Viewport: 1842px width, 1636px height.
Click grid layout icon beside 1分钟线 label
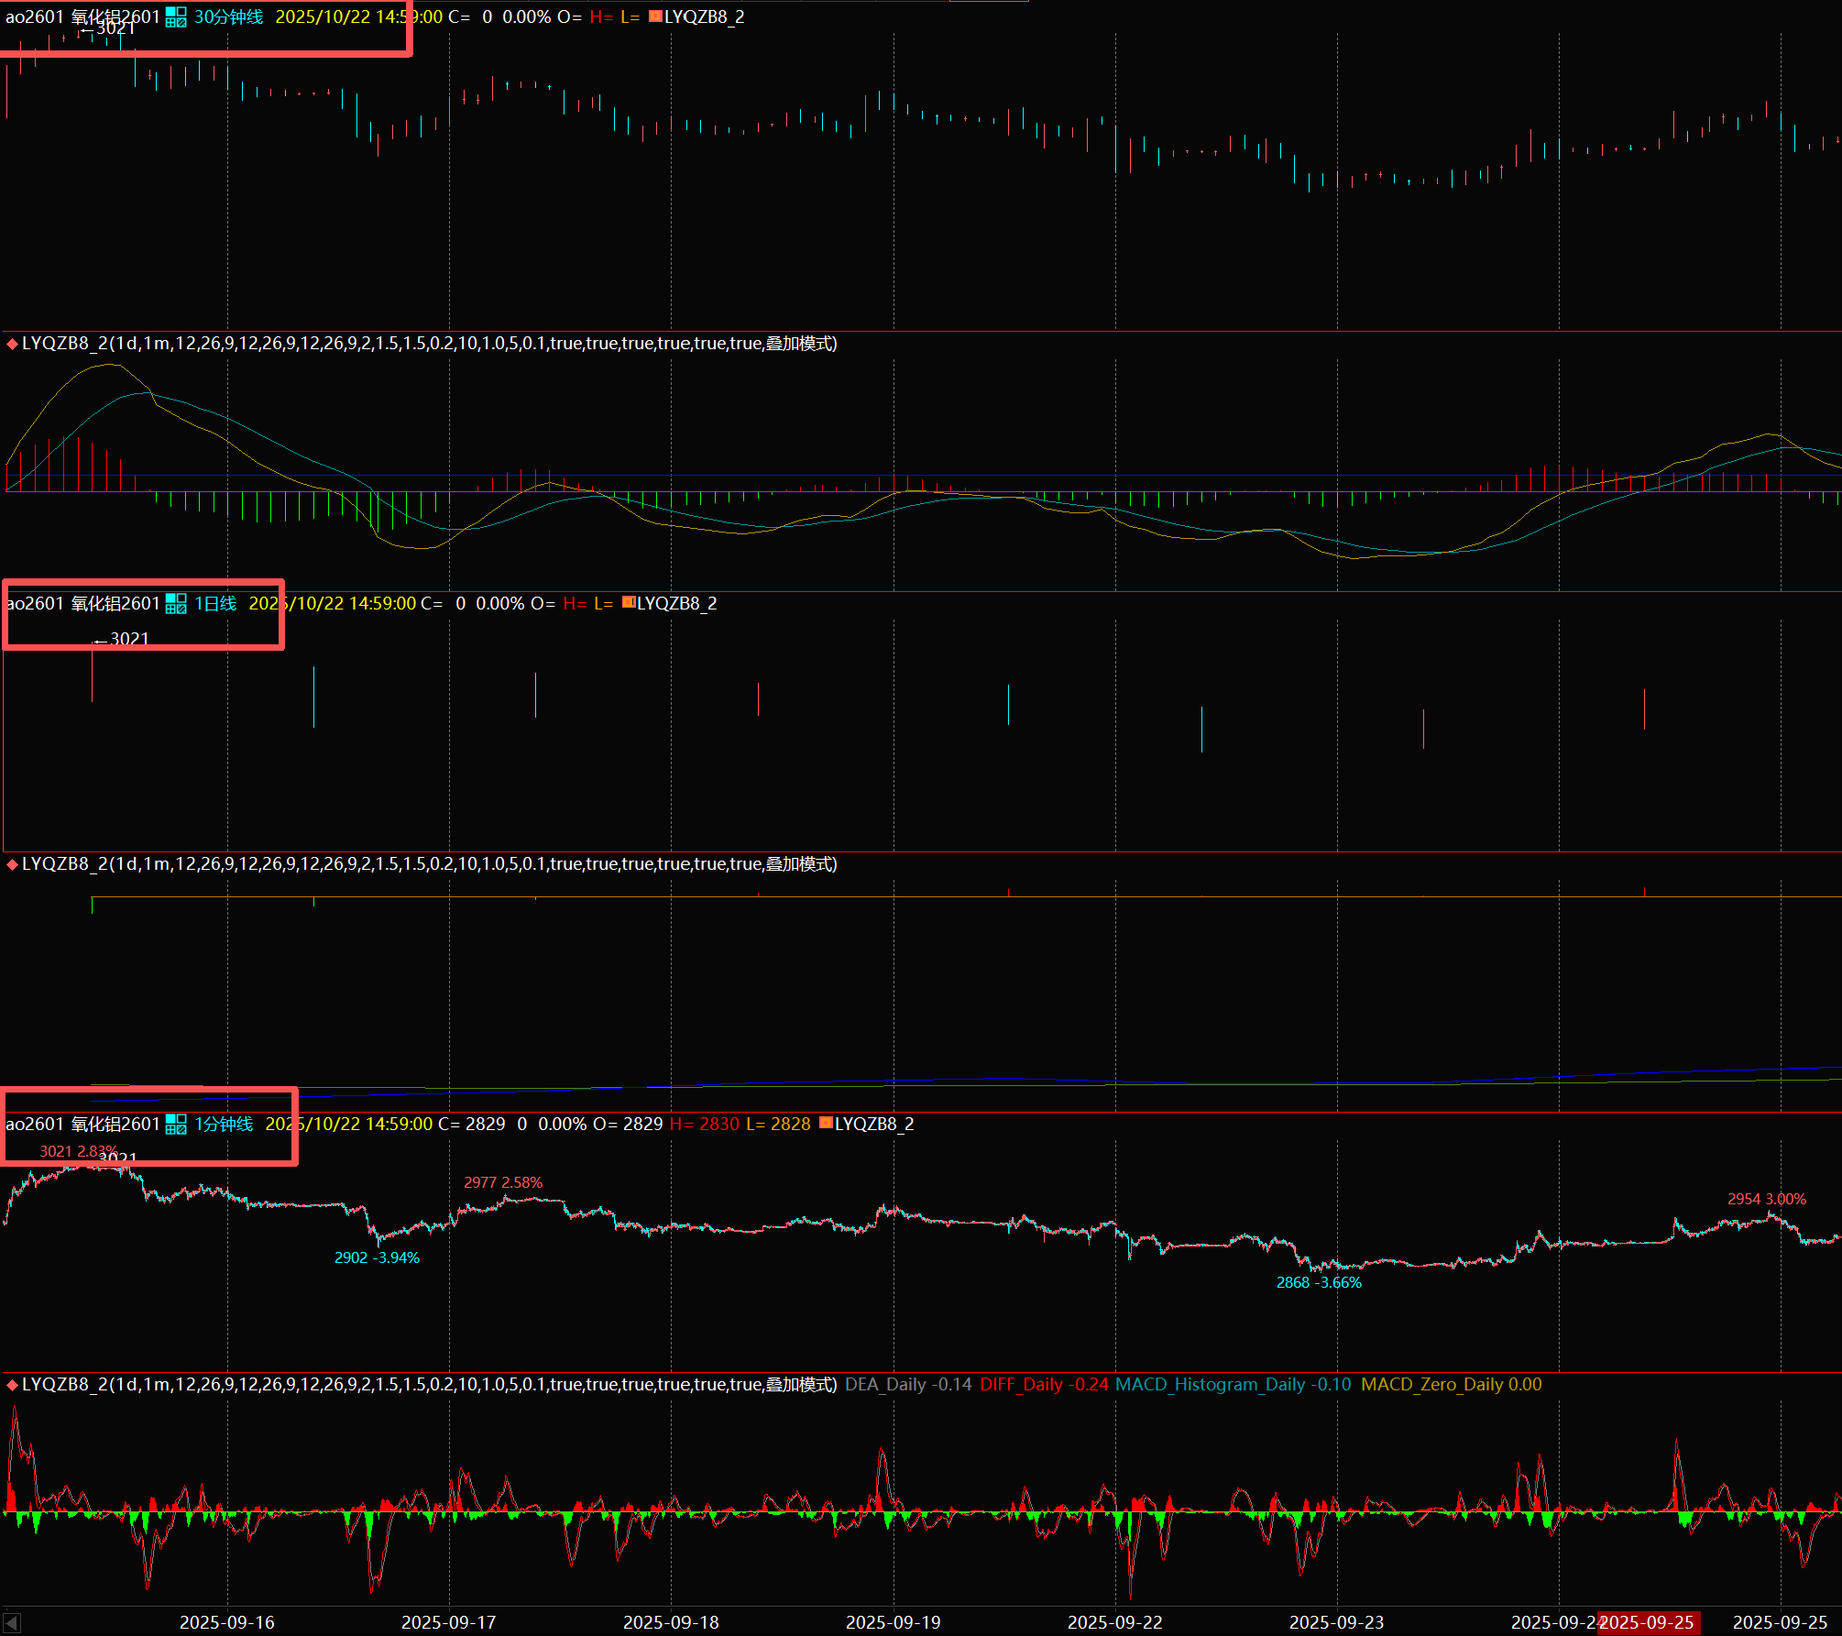[176, 1125]
